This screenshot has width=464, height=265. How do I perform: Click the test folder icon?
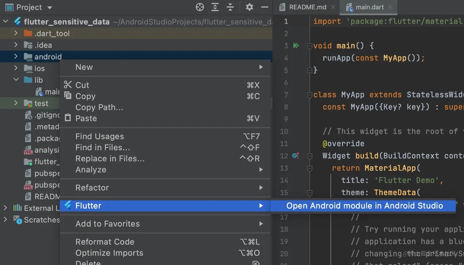click(x=28, y=103)
